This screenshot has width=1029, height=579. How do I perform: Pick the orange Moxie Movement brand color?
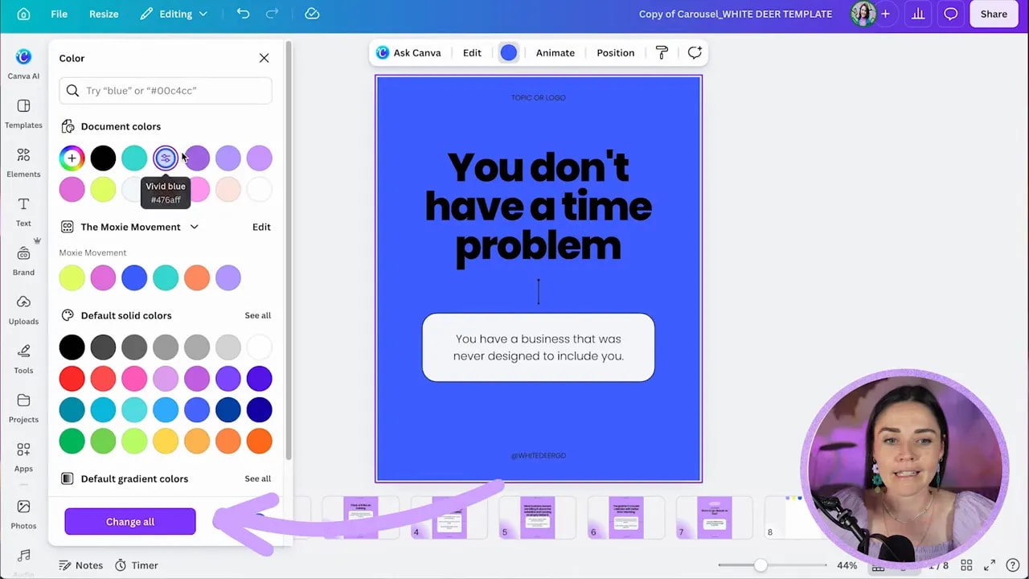coord(197,277)
